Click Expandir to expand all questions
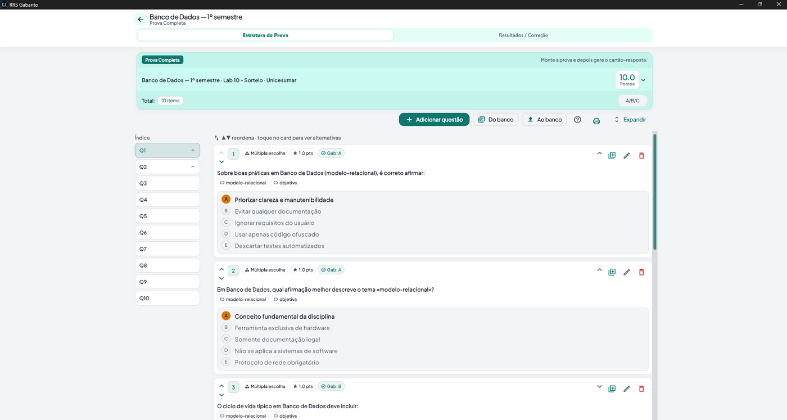The height and width of the screenshot is (420, 787). click(630, 120)
